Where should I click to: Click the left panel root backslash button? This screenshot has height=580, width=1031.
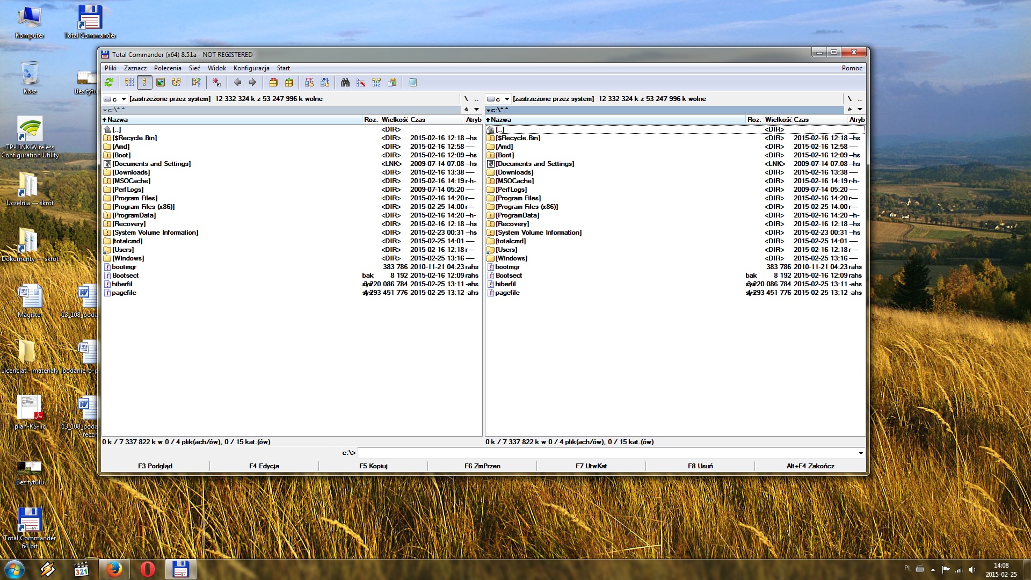pos(466,99)
